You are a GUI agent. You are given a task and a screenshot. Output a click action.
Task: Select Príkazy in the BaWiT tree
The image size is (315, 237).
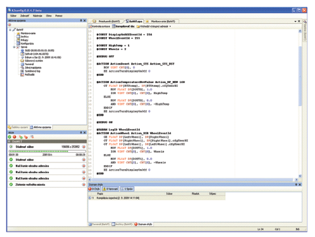[x=22, y=40]
